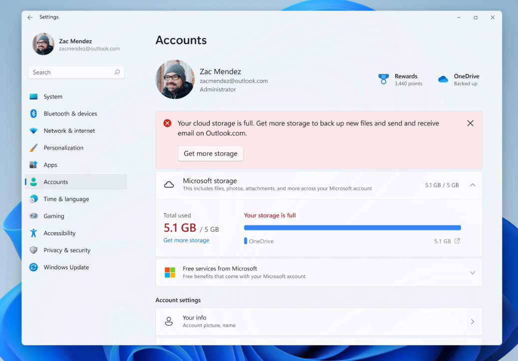Click the Bluetooth & devices icon in sidebar
The image size is (518, 361).
(33, 114)
